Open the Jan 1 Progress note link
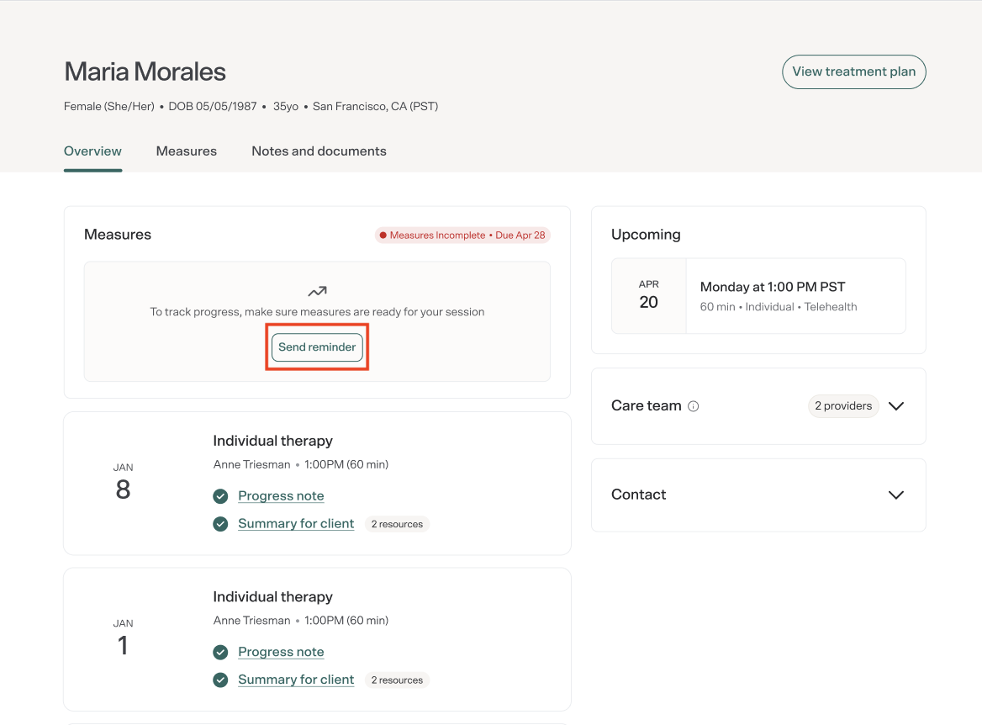The width and height of the screenshot is (982, 725). pos(281,652)
